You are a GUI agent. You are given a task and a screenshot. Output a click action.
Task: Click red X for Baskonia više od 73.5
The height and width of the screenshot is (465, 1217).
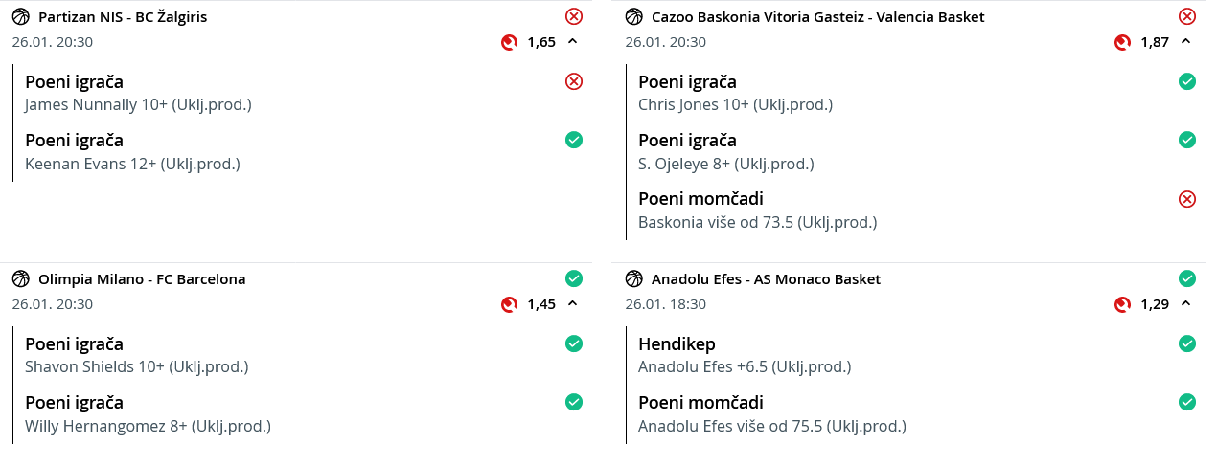pyautogui.click(x=1187, y=199)
